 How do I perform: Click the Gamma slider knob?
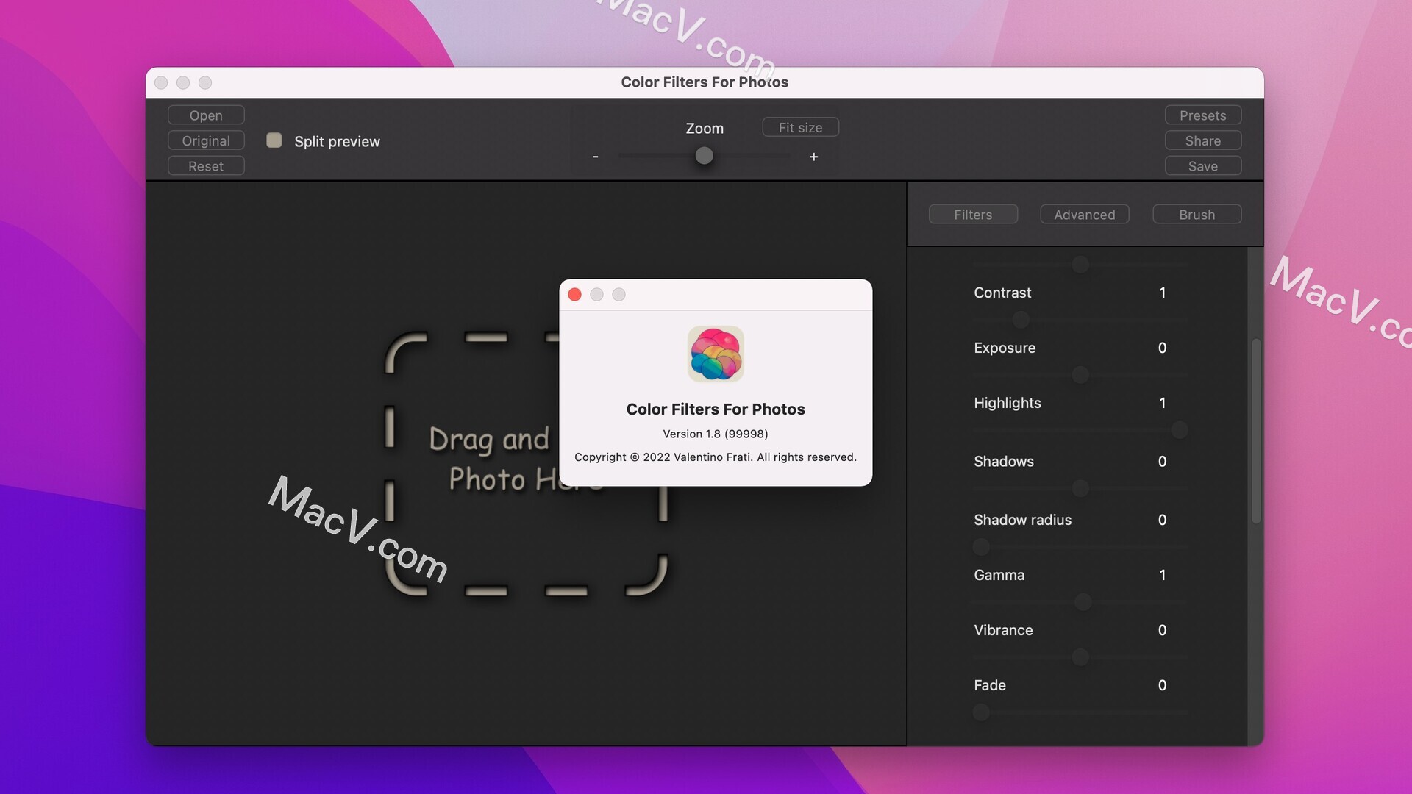1083,602
